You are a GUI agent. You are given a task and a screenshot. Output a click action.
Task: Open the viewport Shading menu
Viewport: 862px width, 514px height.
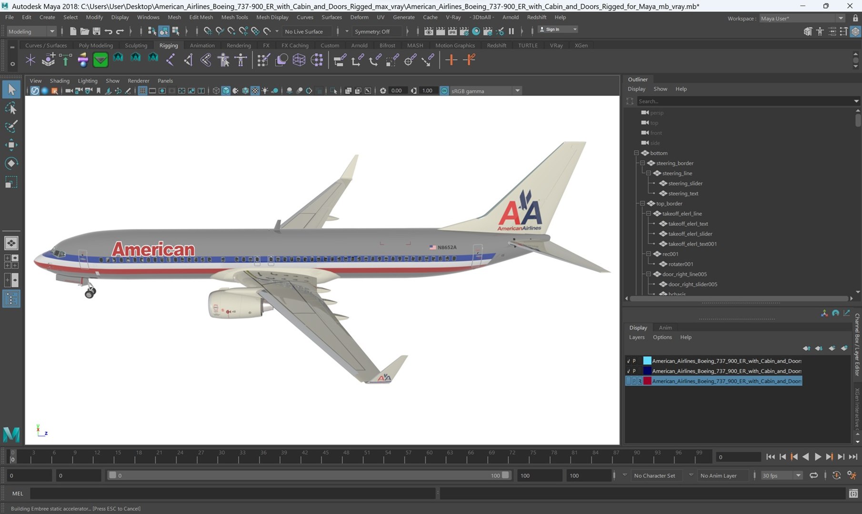click(60, 80)
